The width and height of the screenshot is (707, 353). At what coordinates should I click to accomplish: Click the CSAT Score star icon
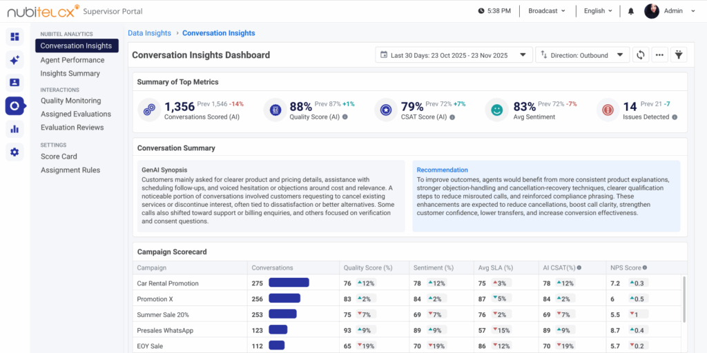(386, 110)
